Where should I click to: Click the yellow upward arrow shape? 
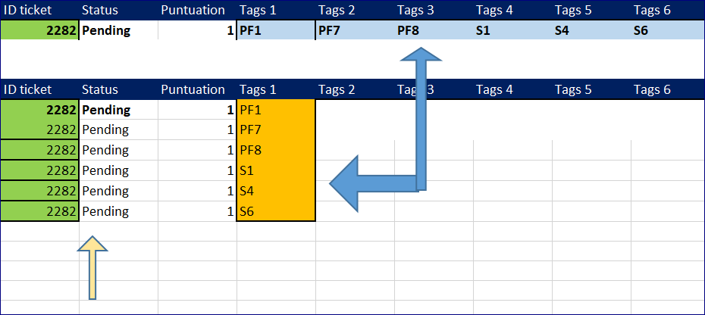click(92, 267)
